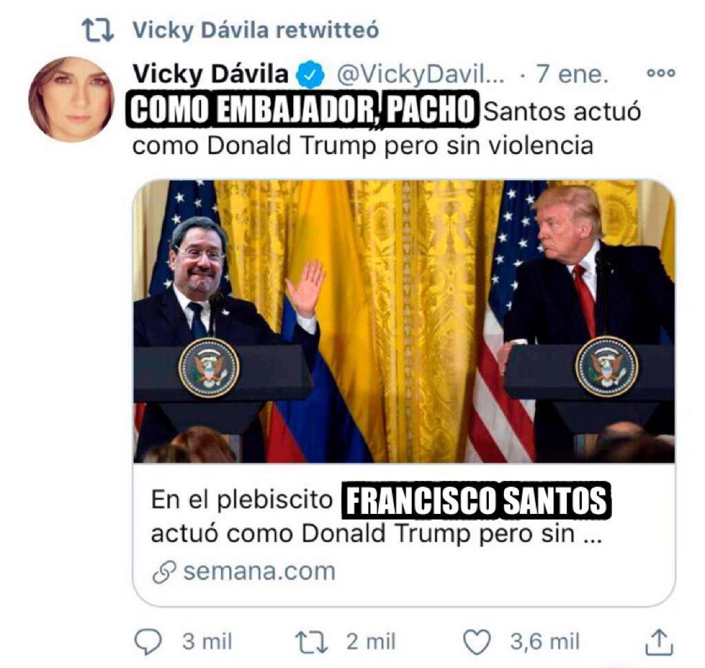
Task: Open the @VickyDavil... handle
Action: coord(421,75)
